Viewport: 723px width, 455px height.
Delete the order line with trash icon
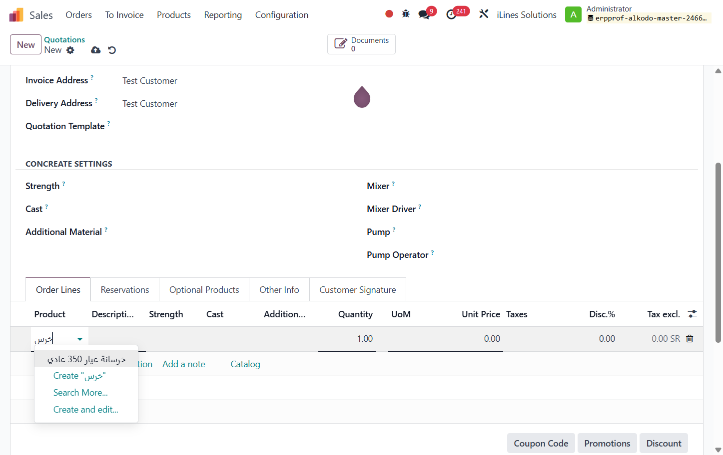(690, 339)
